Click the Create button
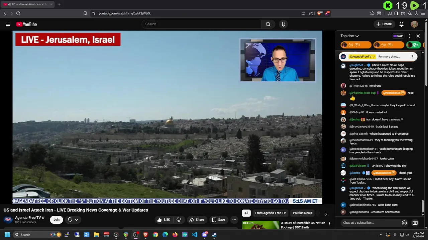Viewport: 428px width, 240px height. [384, 24]
